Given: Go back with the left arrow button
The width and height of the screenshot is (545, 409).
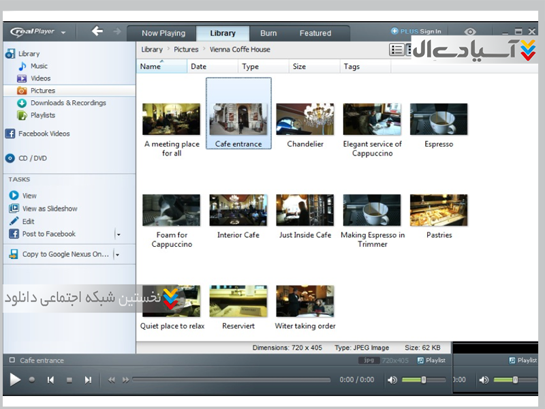Looking at the screenshot, I should pyautogui.click(x=97, y=31).
